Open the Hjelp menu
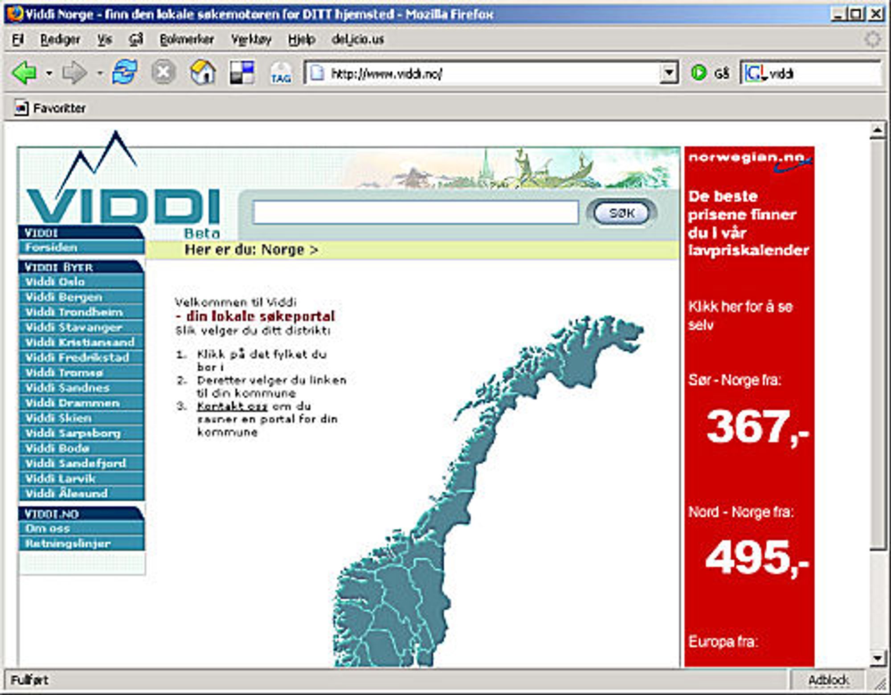Viewport: 891px width, 695px height. 302,40
